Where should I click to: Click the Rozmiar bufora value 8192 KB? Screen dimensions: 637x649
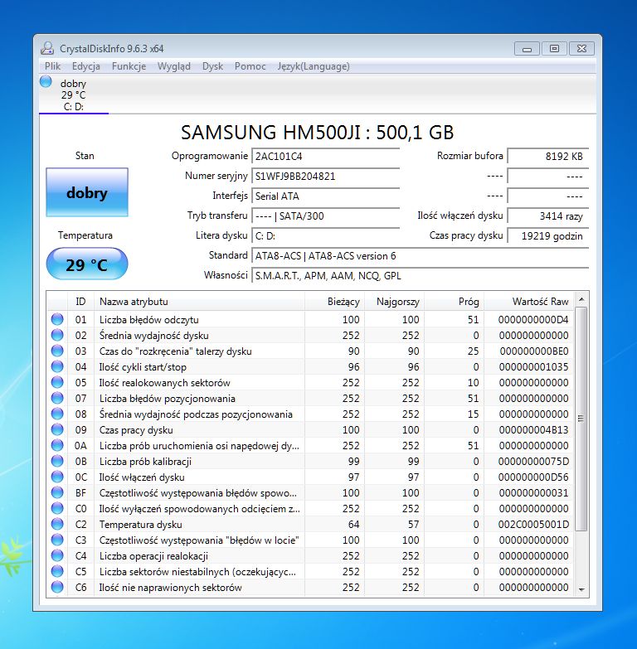(x=548, y=157)
